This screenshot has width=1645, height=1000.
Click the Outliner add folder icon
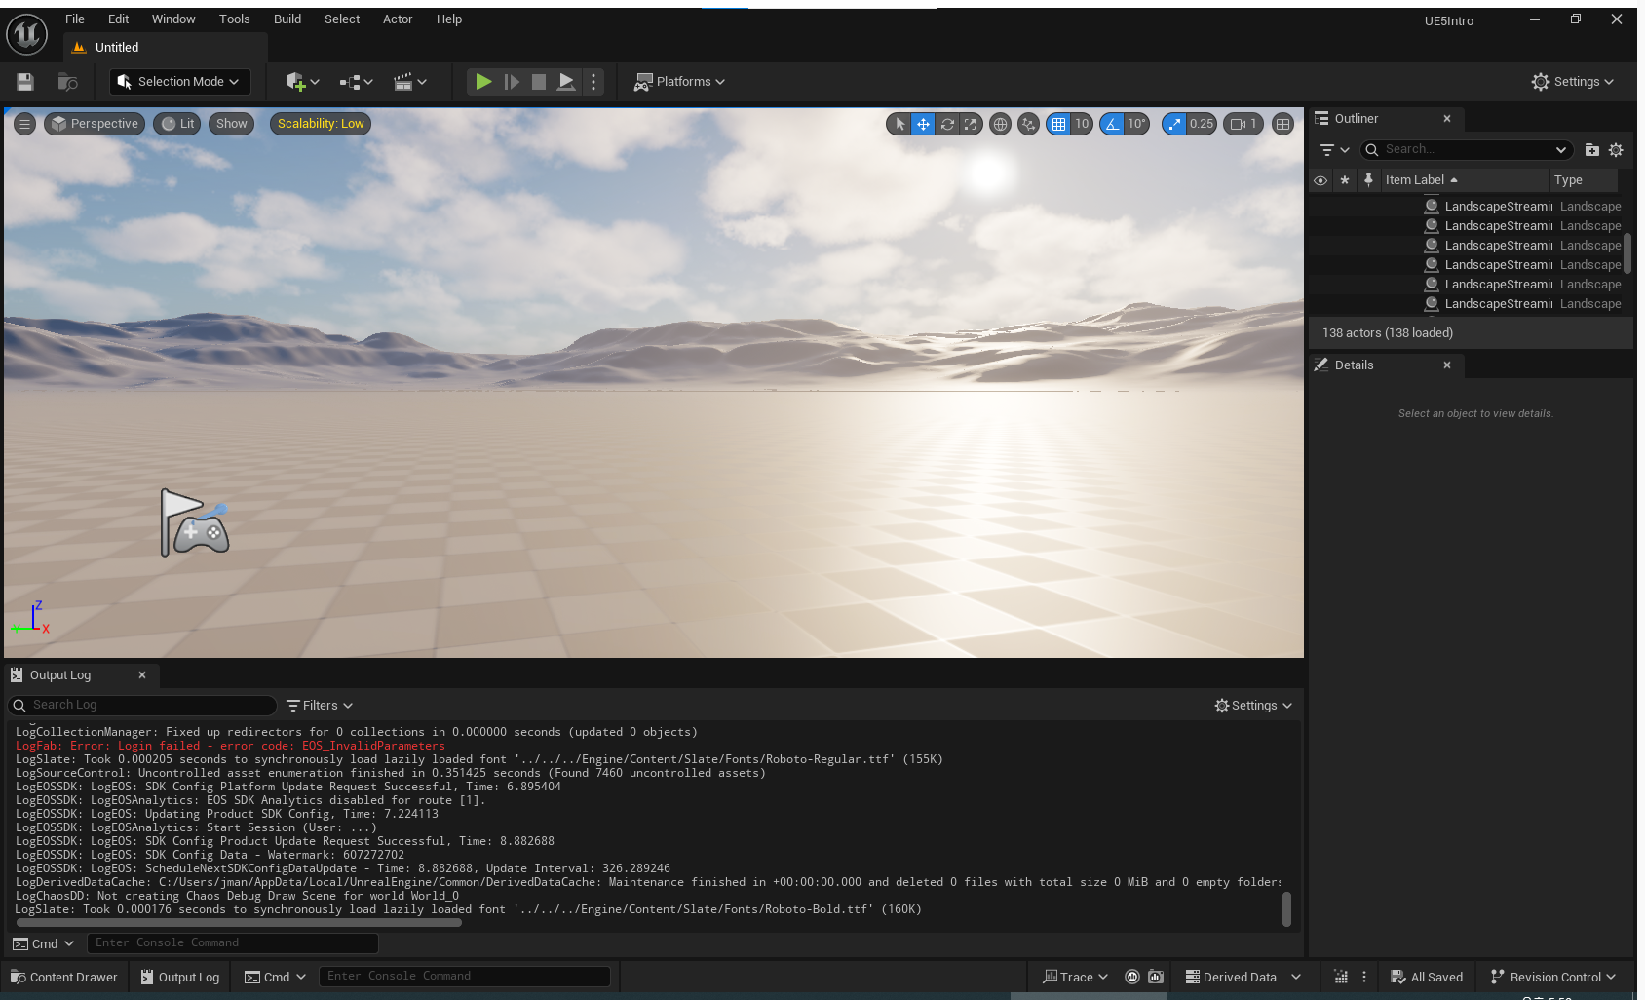click(x=1591, y=150)
